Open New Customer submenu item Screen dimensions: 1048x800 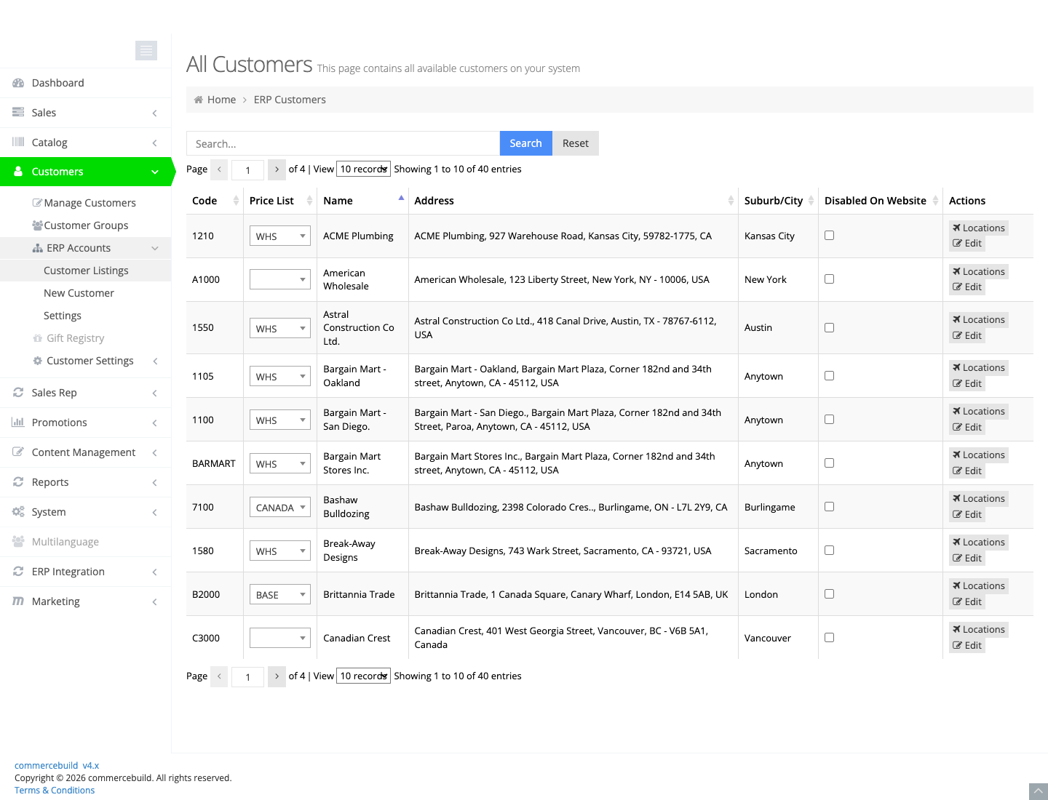(79, 293)
